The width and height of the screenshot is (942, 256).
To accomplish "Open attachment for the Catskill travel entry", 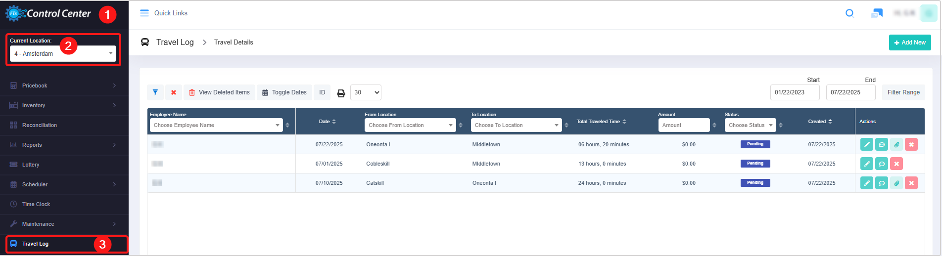I will [896, 183].
